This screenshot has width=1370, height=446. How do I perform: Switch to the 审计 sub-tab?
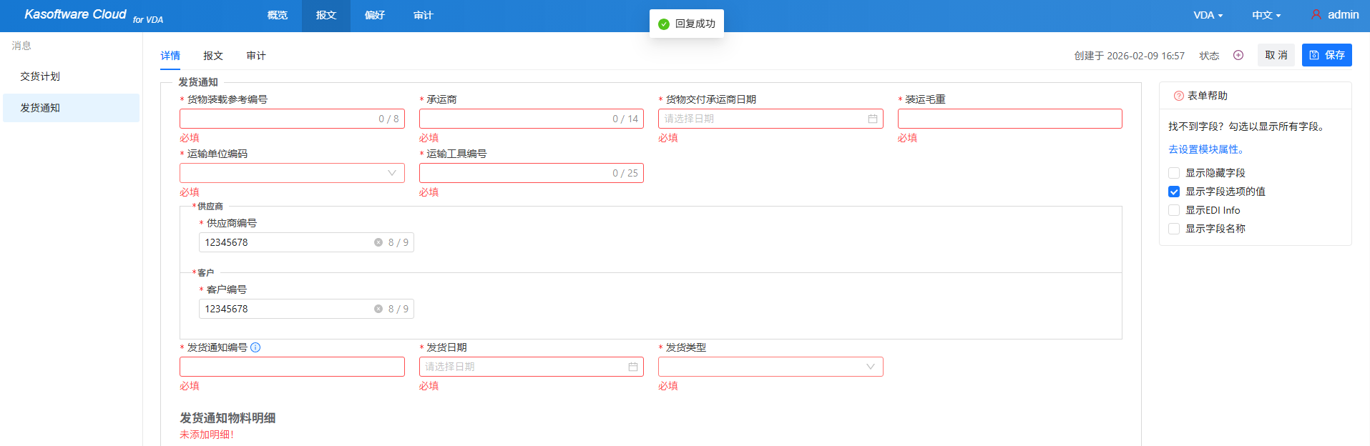pos(255,56)
